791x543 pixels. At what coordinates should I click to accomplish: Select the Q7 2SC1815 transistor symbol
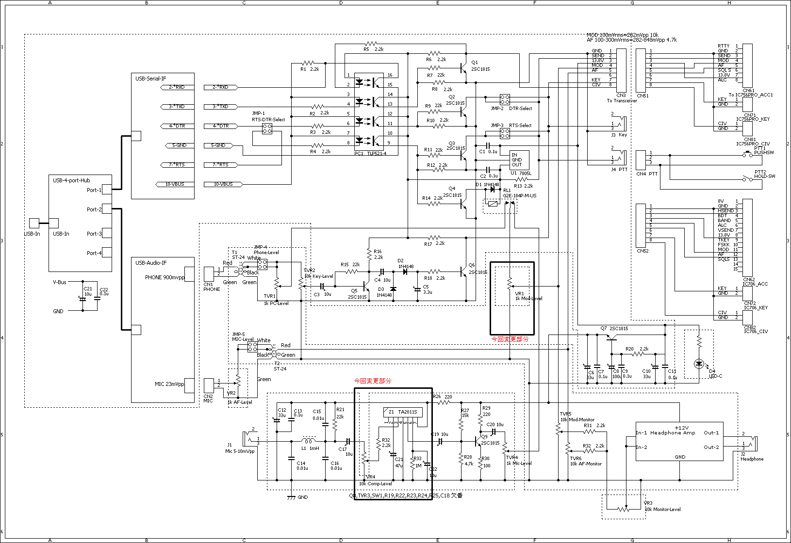click(611, 336)
